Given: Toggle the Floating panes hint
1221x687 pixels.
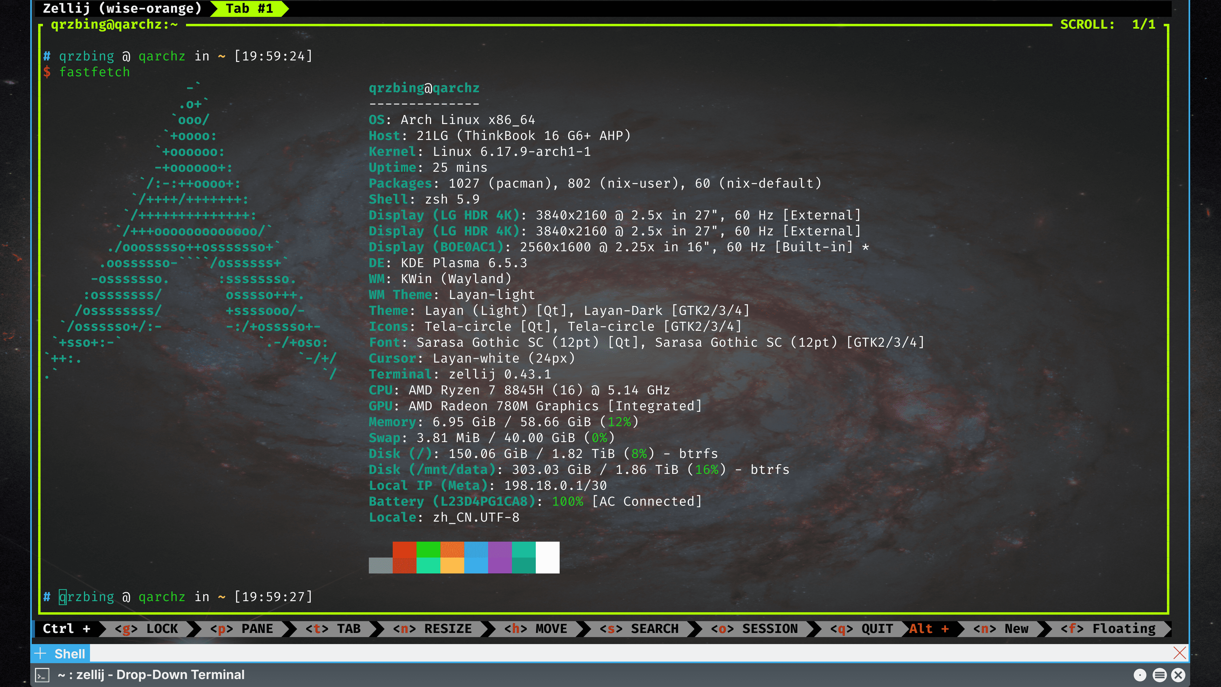Looking at the screenshot, I should [x=1108, y=629].
